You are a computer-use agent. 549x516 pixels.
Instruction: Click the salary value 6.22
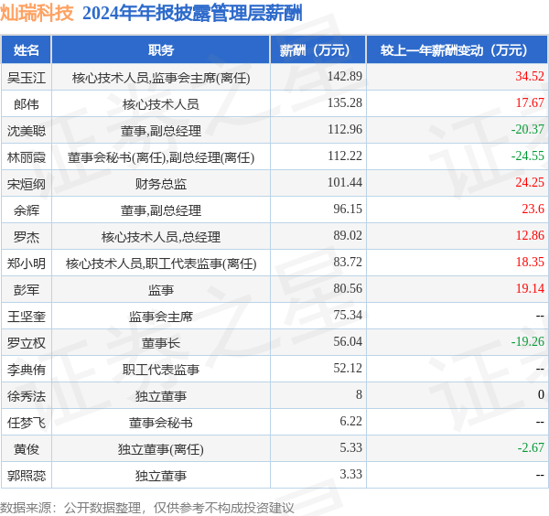(x=350, y=421)
